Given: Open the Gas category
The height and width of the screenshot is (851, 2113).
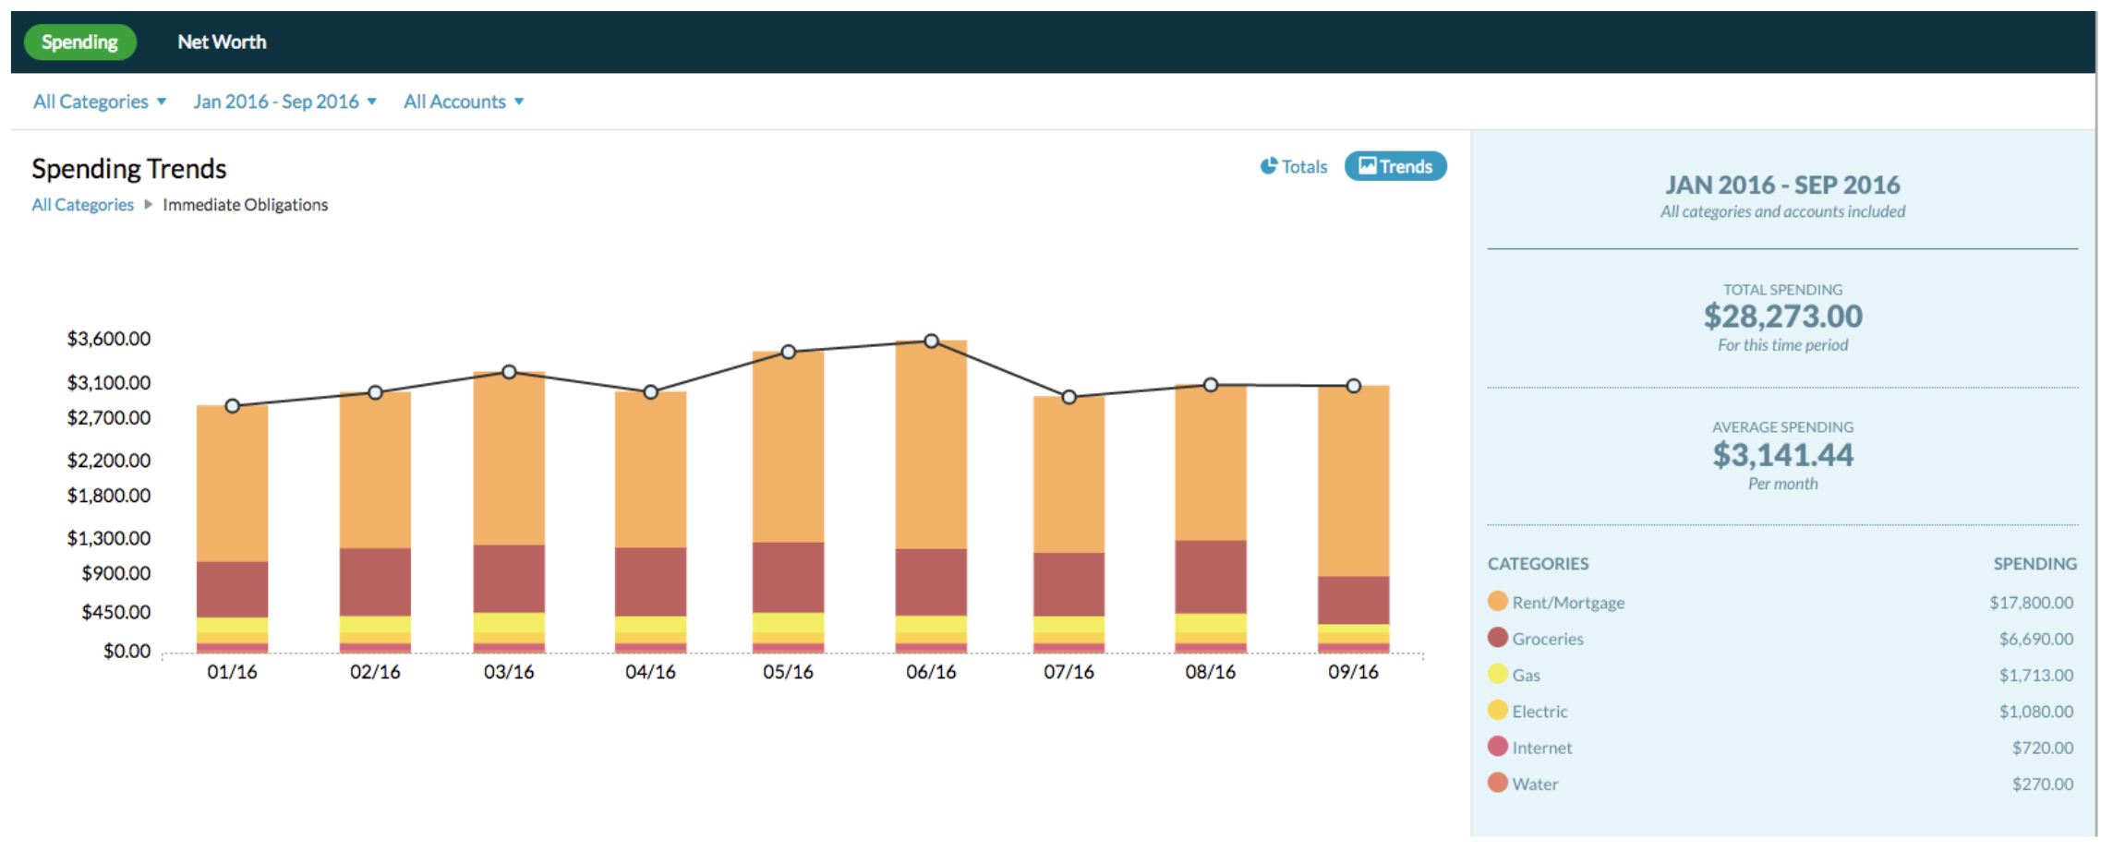Looking at the screenshot, I should click(1527, 675).
